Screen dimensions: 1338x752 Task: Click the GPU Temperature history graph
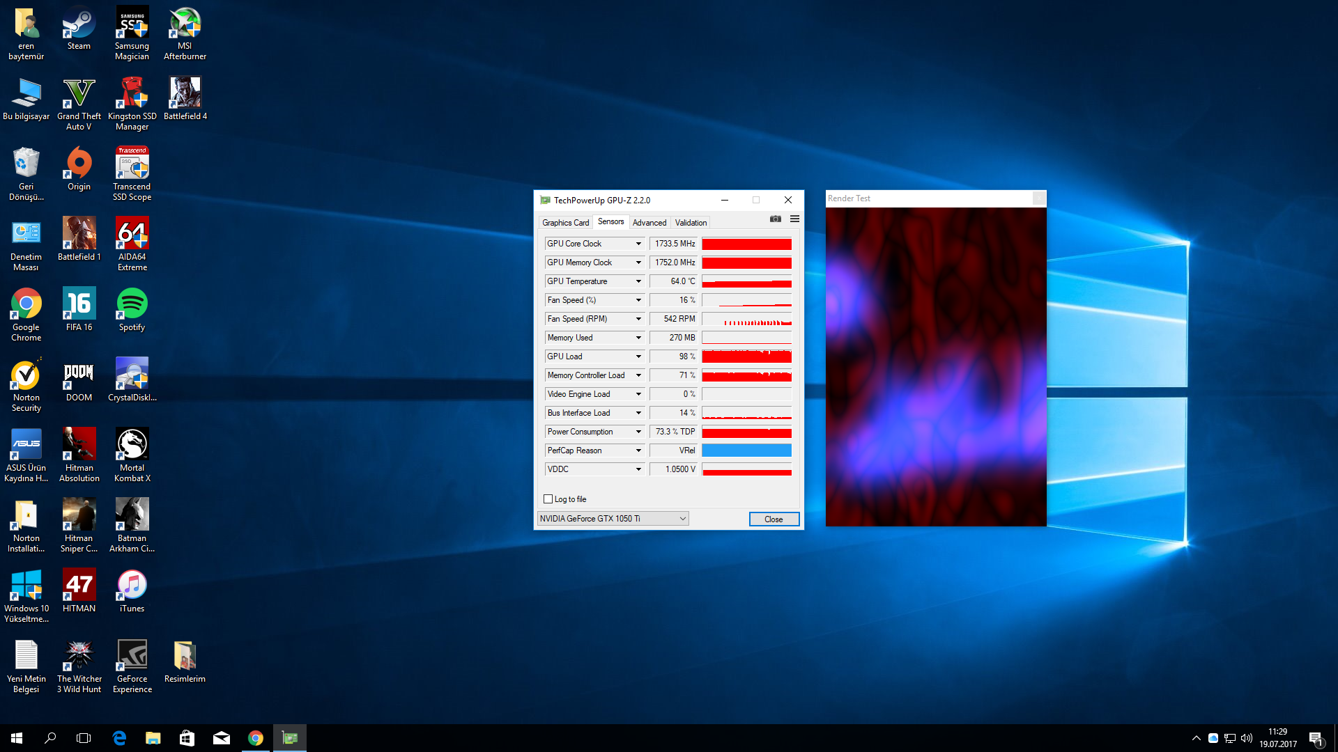[x=746, y=281]
